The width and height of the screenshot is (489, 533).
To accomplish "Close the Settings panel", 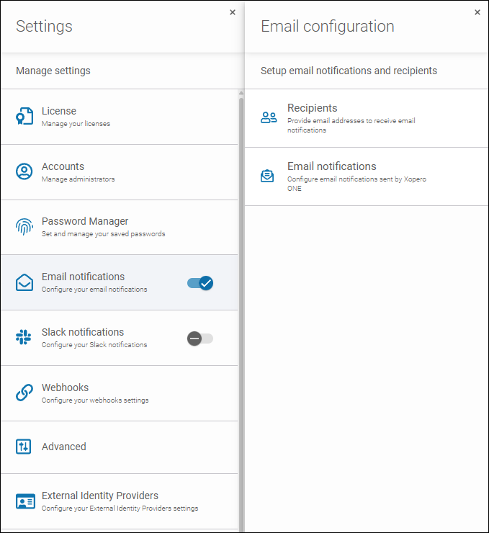I will [x=233, y=12].
